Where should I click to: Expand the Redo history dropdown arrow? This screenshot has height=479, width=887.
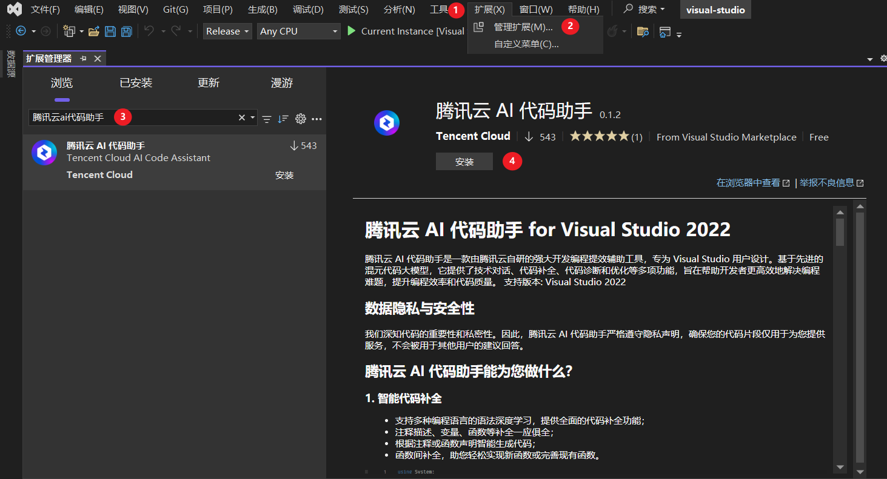point(190,31)
